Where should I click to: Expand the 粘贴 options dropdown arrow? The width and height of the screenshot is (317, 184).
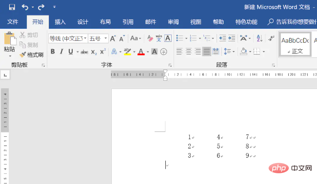(x=10, y=56)
